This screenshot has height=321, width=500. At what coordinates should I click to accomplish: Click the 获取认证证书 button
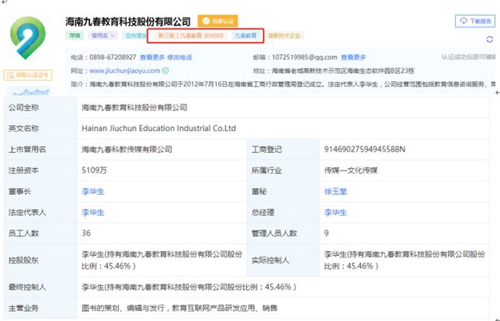pyautogui.click(x=27, y=75)
